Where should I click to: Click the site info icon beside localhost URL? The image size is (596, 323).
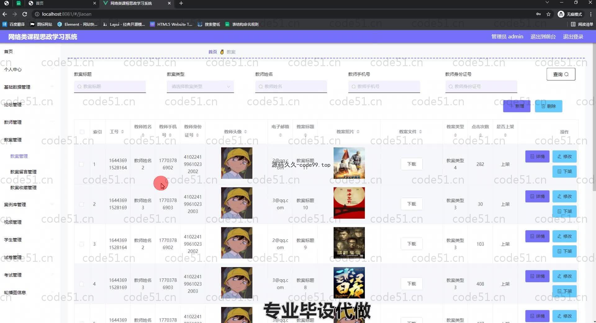click(x=37, y=14)
